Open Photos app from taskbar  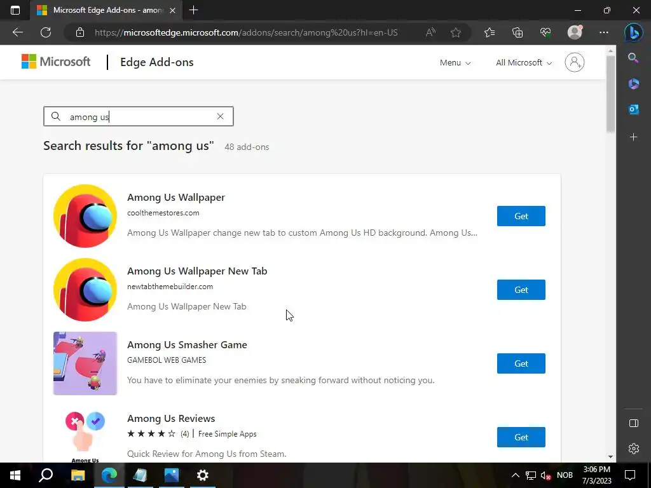tap(172, 475)
